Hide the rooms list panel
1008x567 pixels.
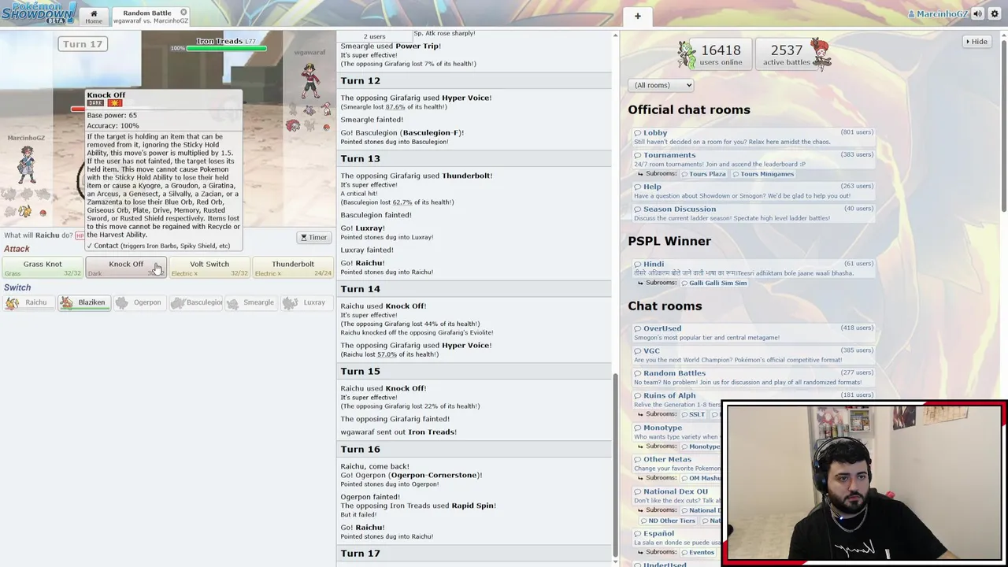(976, 42)
